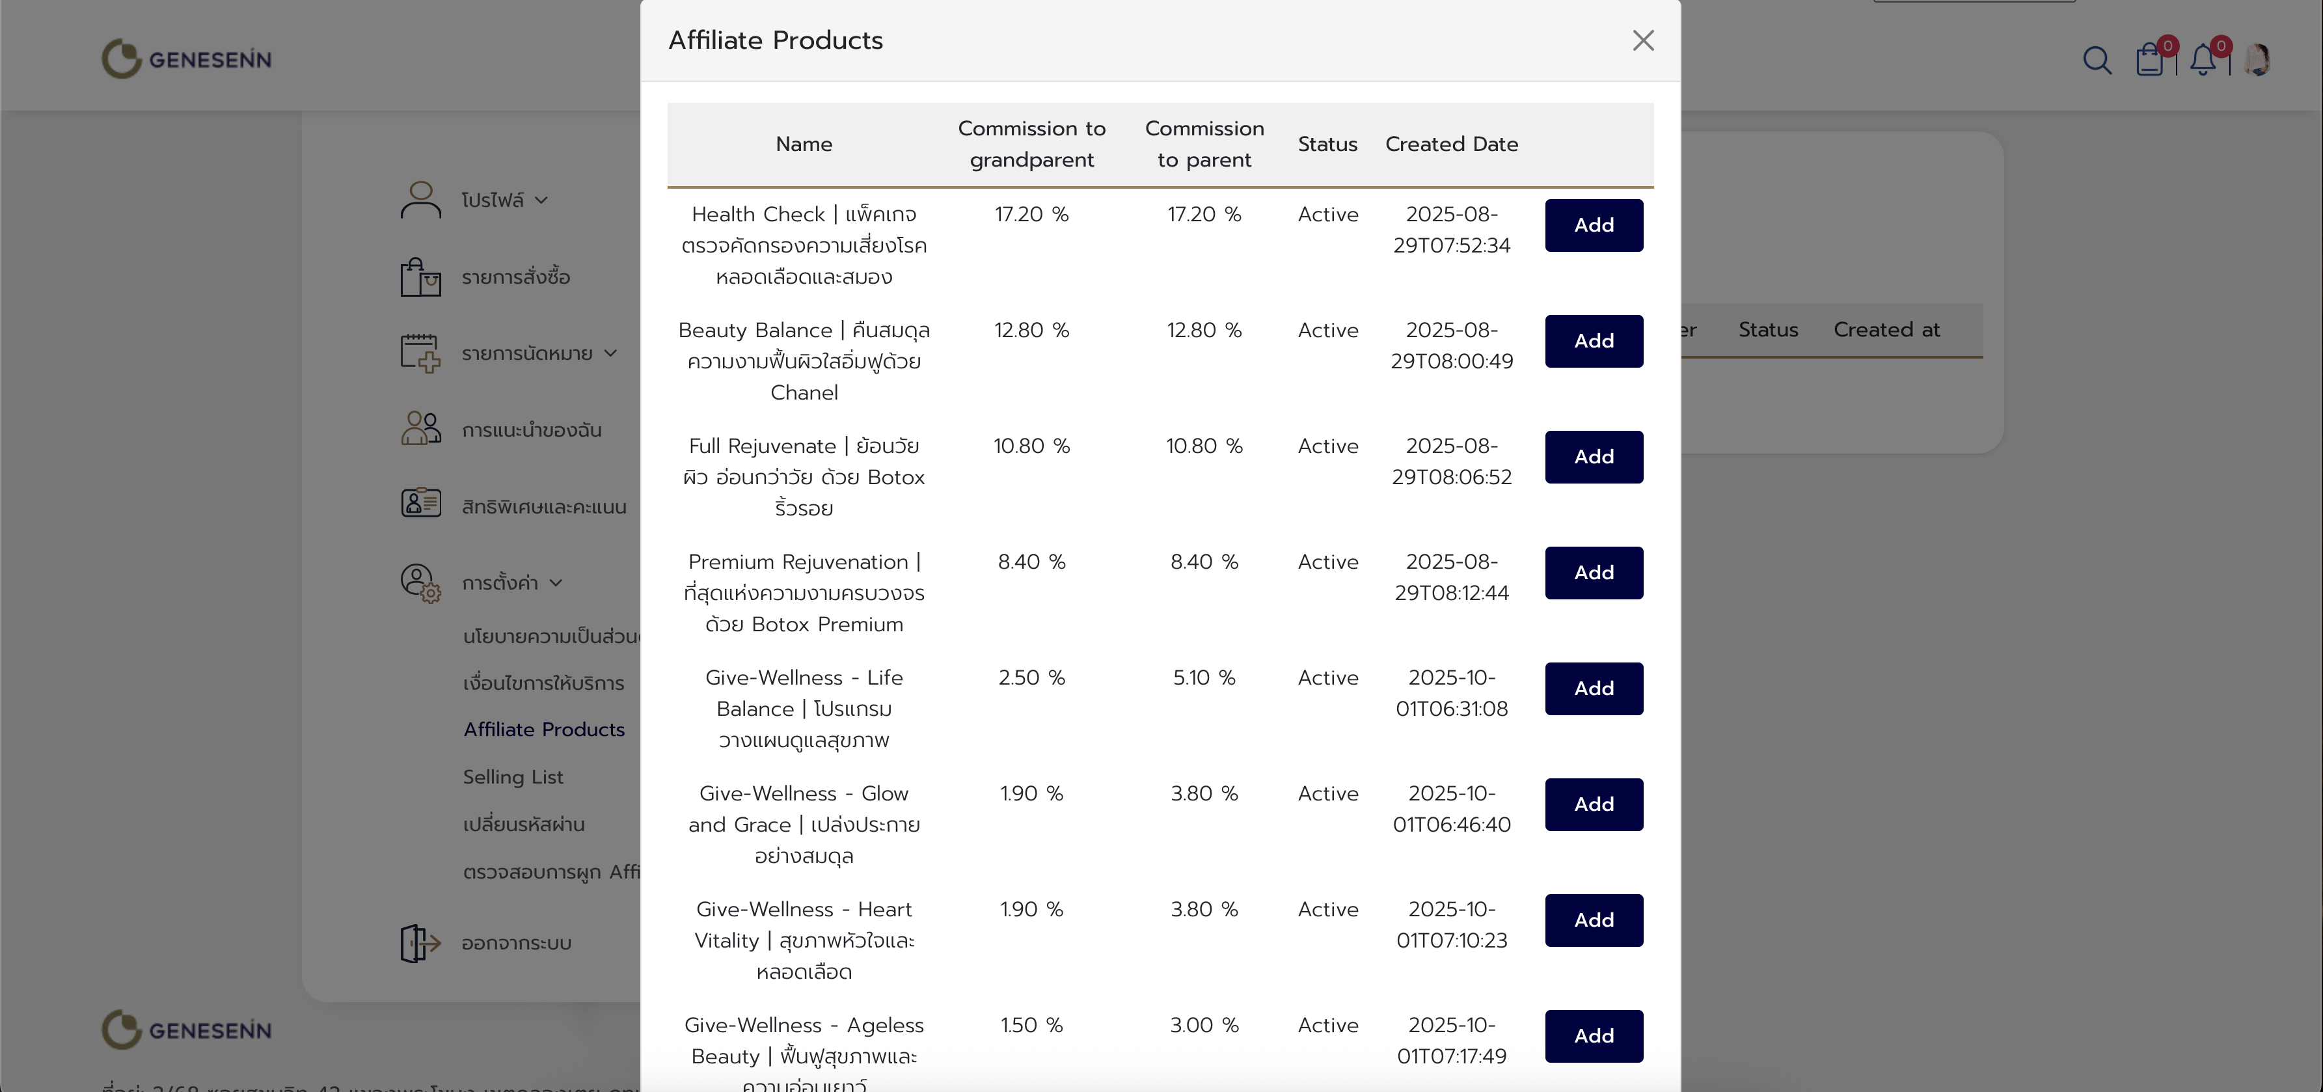Select Affiliate Products sidebar item

(x=544, y=730)
